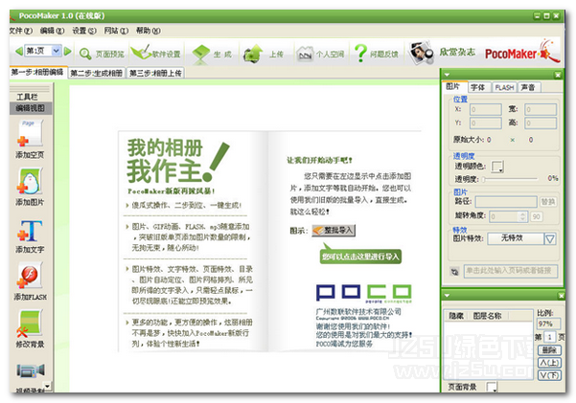
Task: Open 软件设置 toolbar icon
Action: (x=141, y=53)
